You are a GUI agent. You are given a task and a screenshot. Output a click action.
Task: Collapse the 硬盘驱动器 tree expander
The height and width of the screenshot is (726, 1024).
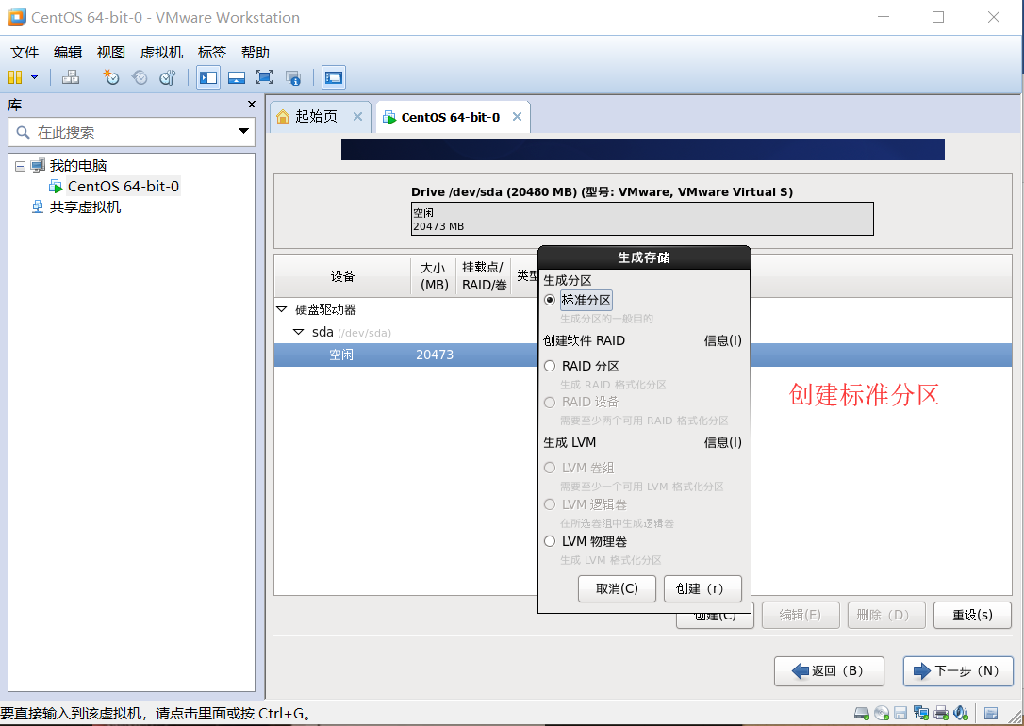(282, 309)
